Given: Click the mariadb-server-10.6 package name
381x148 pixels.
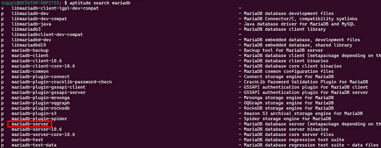Looking at the screenshot, I should pos(37,129).
